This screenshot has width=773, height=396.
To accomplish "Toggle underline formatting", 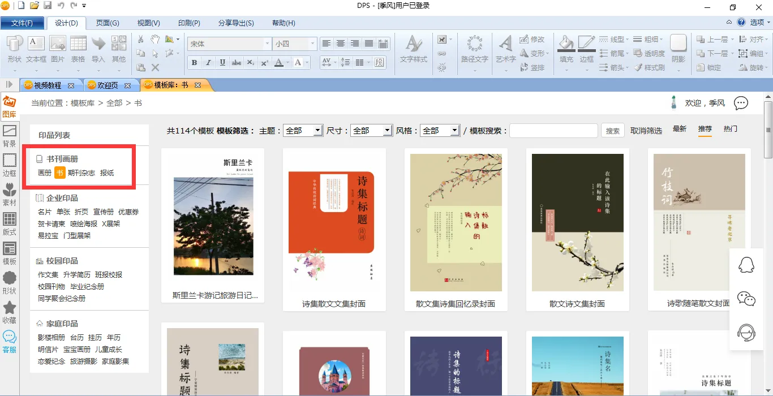I will coord(222,63).
